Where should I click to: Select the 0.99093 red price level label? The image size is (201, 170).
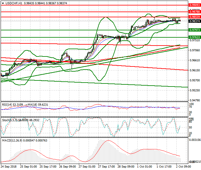[x=195, y=5]
